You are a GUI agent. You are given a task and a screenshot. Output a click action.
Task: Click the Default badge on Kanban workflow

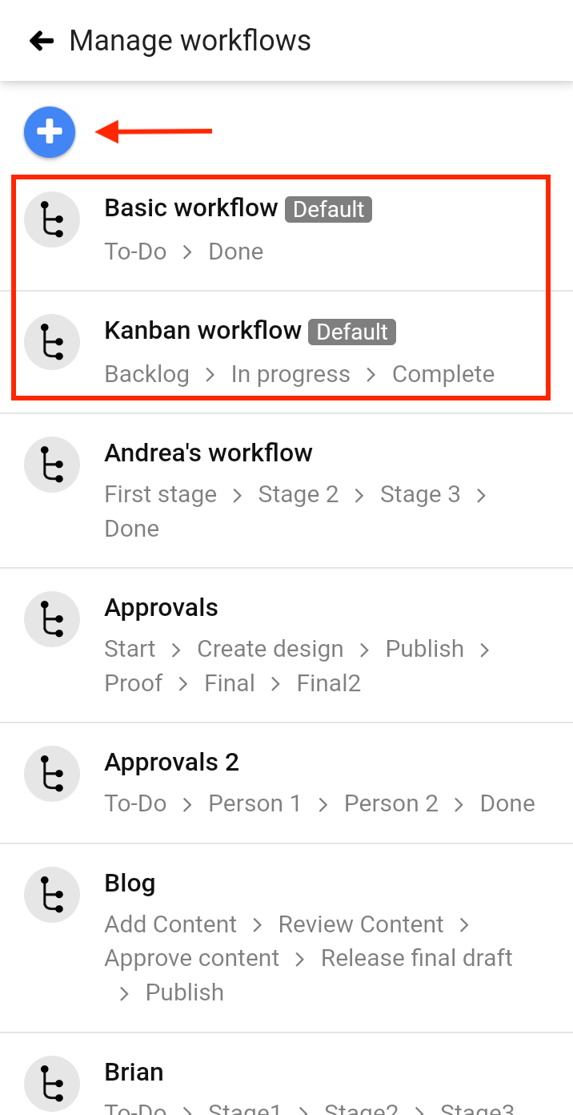[353, 332]
